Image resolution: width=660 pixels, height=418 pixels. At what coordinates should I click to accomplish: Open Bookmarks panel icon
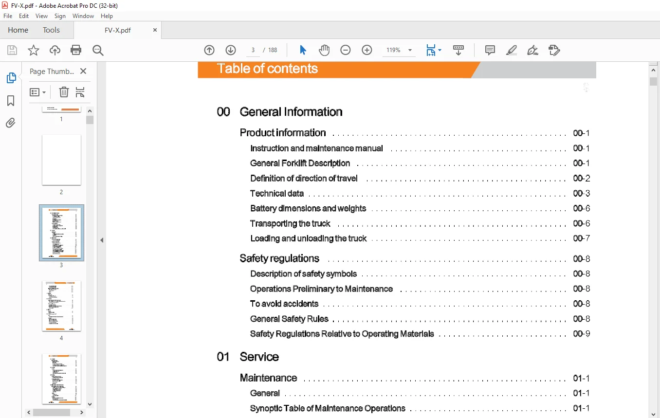click(11, 101)
